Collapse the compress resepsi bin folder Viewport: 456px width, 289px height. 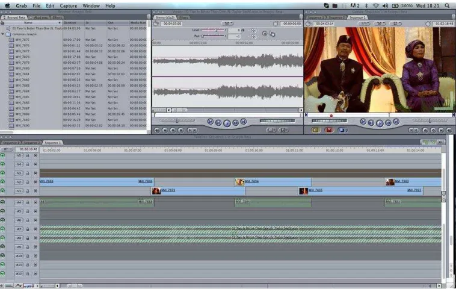click(x=3, y=34)
